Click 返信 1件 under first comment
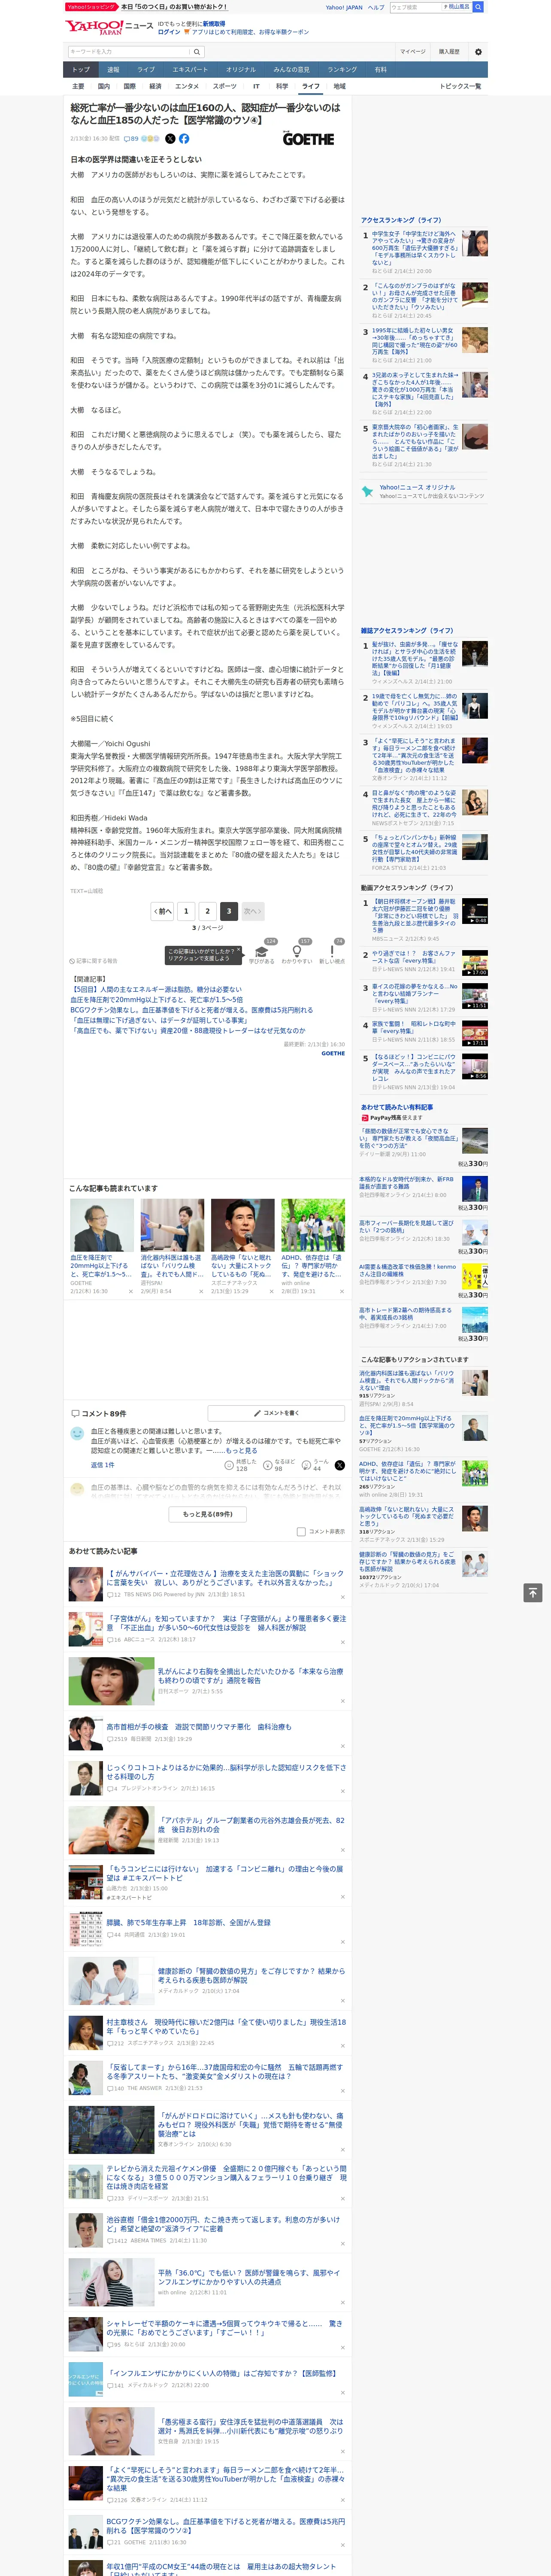Image resolution: width=551 pixels, height=2576 pixels. (103, 1465)
